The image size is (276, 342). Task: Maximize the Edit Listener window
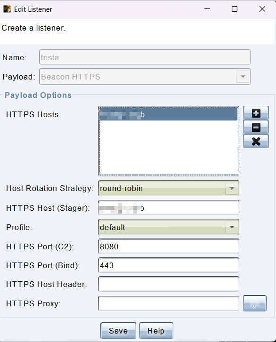235,9
